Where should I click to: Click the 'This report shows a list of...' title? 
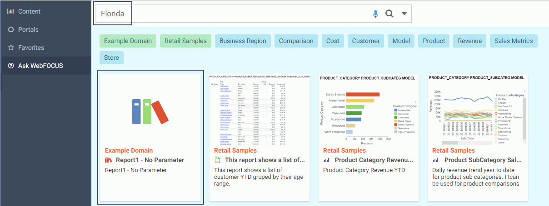coord(265,160)
